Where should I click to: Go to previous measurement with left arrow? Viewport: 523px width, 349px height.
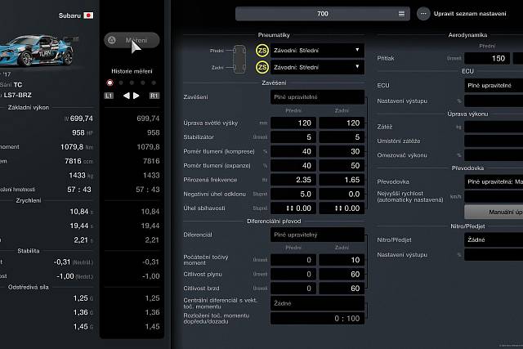click(126, 96)
